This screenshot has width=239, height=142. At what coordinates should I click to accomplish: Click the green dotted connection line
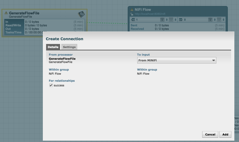107,23
